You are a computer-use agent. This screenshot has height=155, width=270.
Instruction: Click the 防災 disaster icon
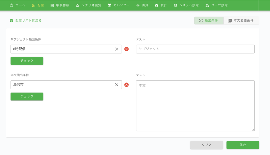point(138,5)
